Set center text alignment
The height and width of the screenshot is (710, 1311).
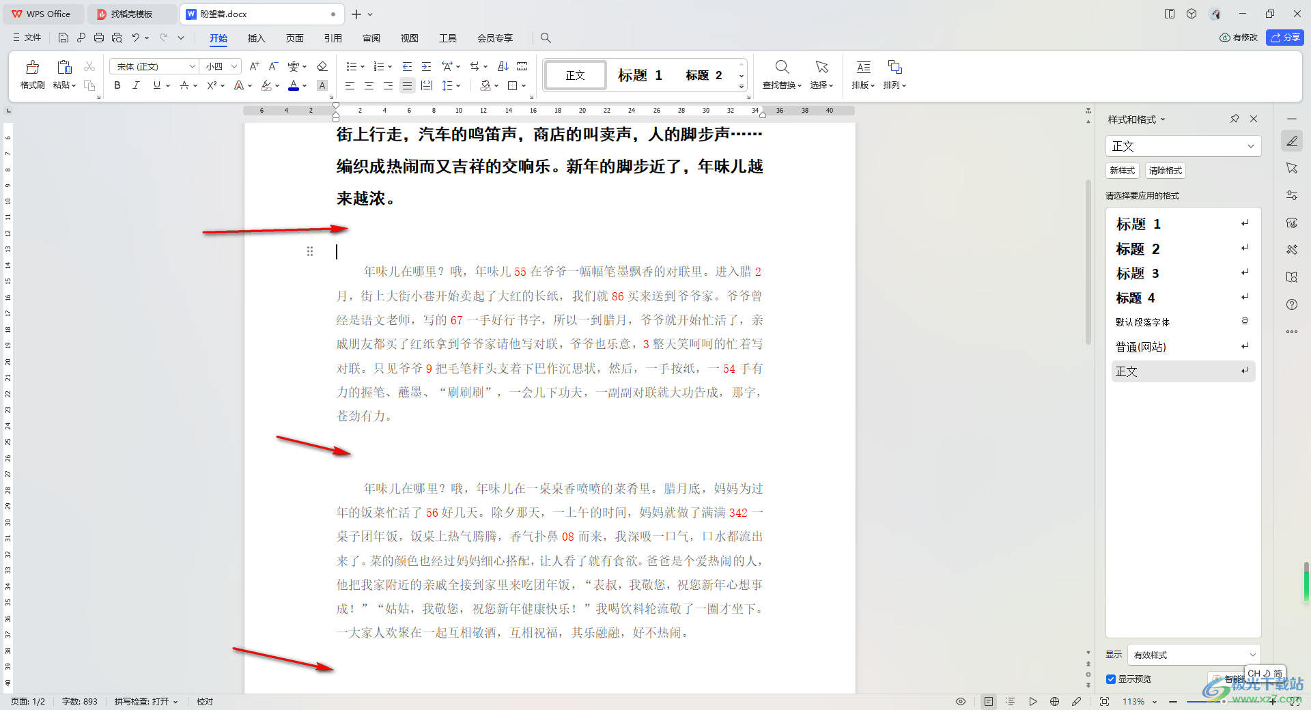369,85
